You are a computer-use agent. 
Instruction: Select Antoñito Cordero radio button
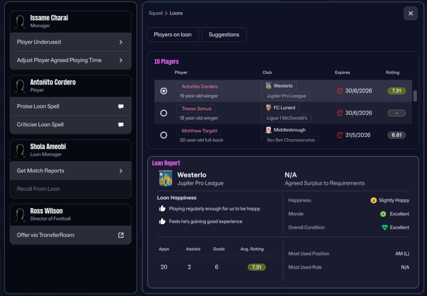pos(163,91)
